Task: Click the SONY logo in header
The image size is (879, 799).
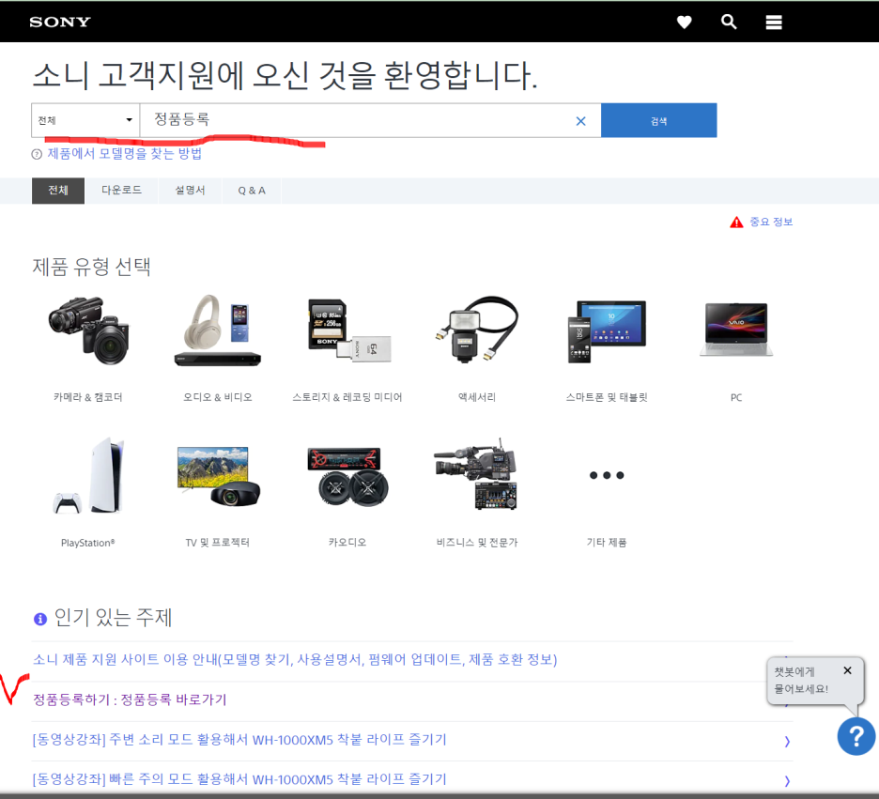Action: (60, 22)
